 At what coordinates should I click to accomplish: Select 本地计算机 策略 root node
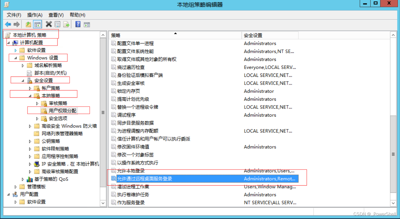30,35
